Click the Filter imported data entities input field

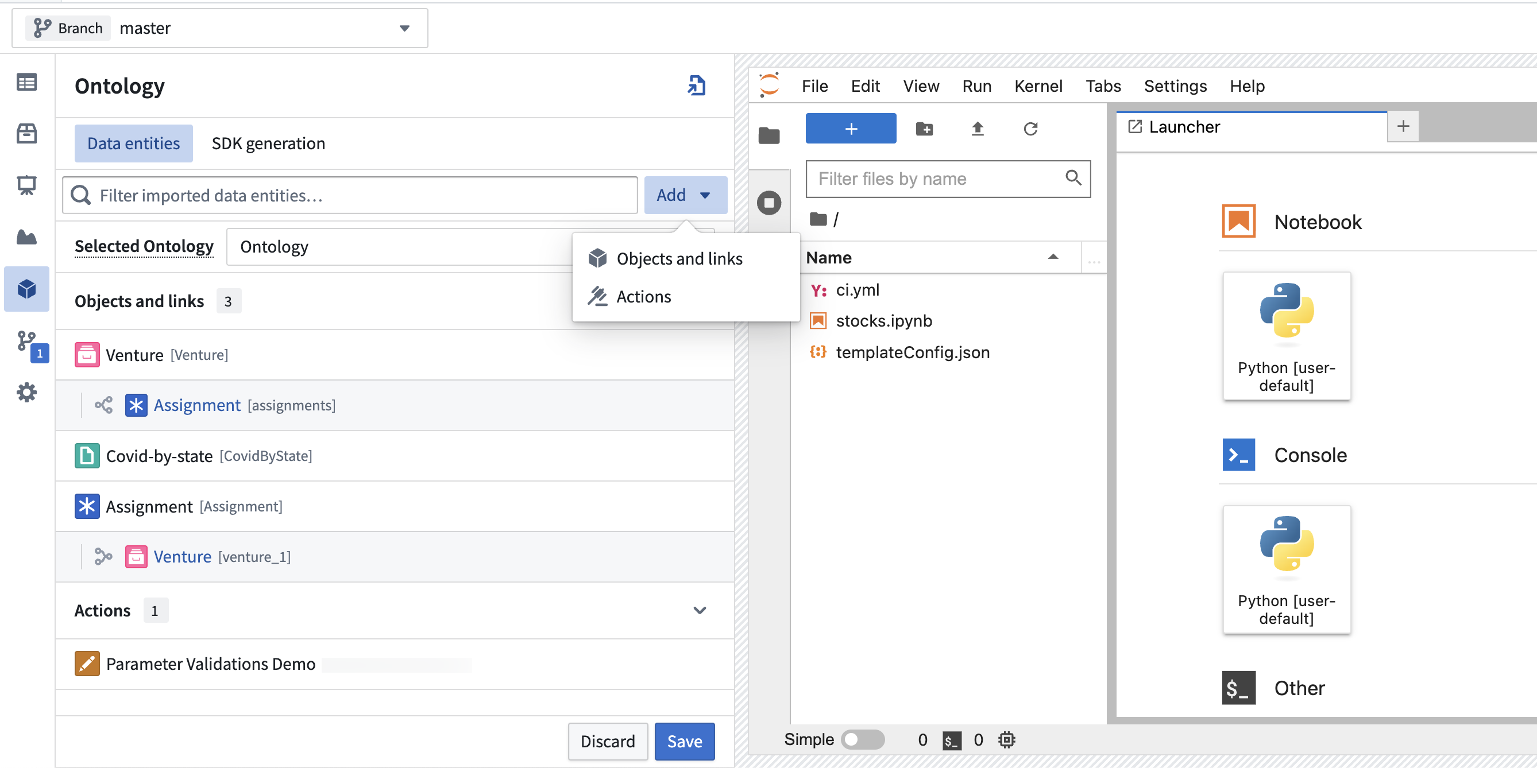(349, 195)
